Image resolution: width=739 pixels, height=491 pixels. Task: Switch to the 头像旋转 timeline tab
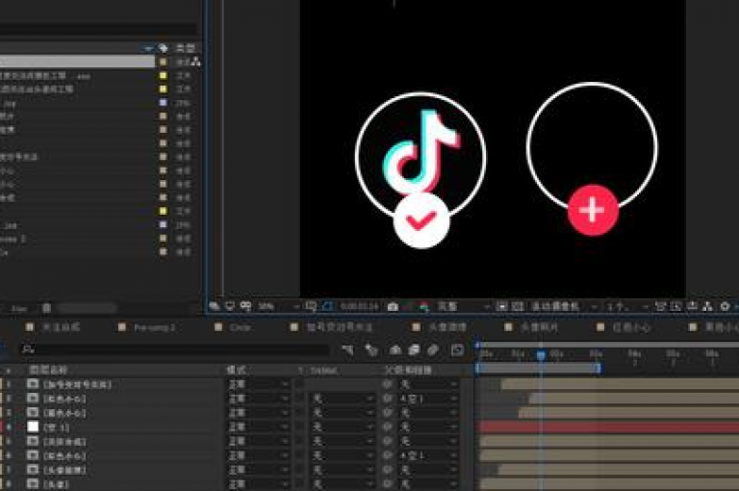pos(446,327)
